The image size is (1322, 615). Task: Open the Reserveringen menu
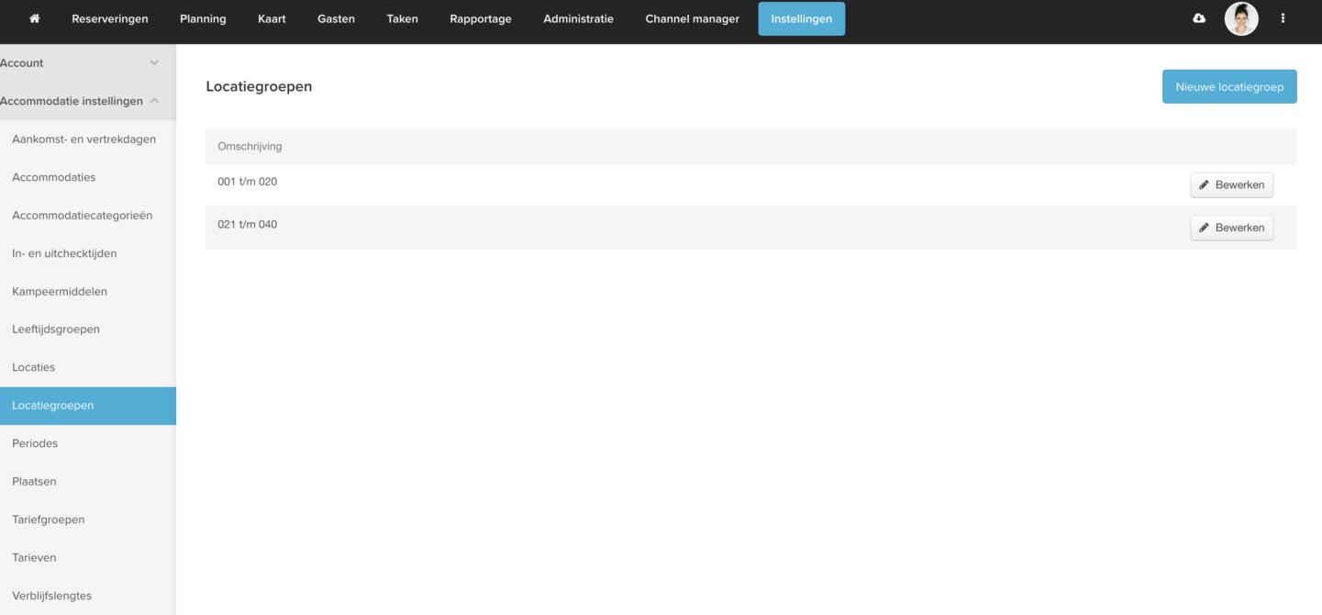point(110,19)
